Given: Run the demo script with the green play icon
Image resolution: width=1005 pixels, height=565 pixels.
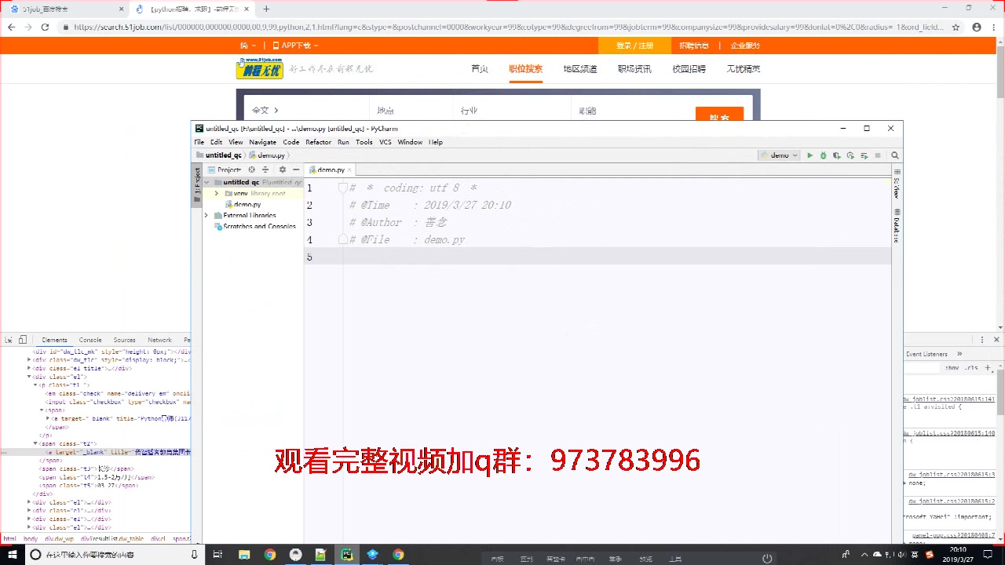Looking at the screenshot, I should click(x=809, y=155).
